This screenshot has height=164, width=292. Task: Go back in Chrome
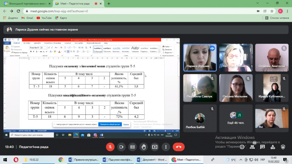click(5, 11)
